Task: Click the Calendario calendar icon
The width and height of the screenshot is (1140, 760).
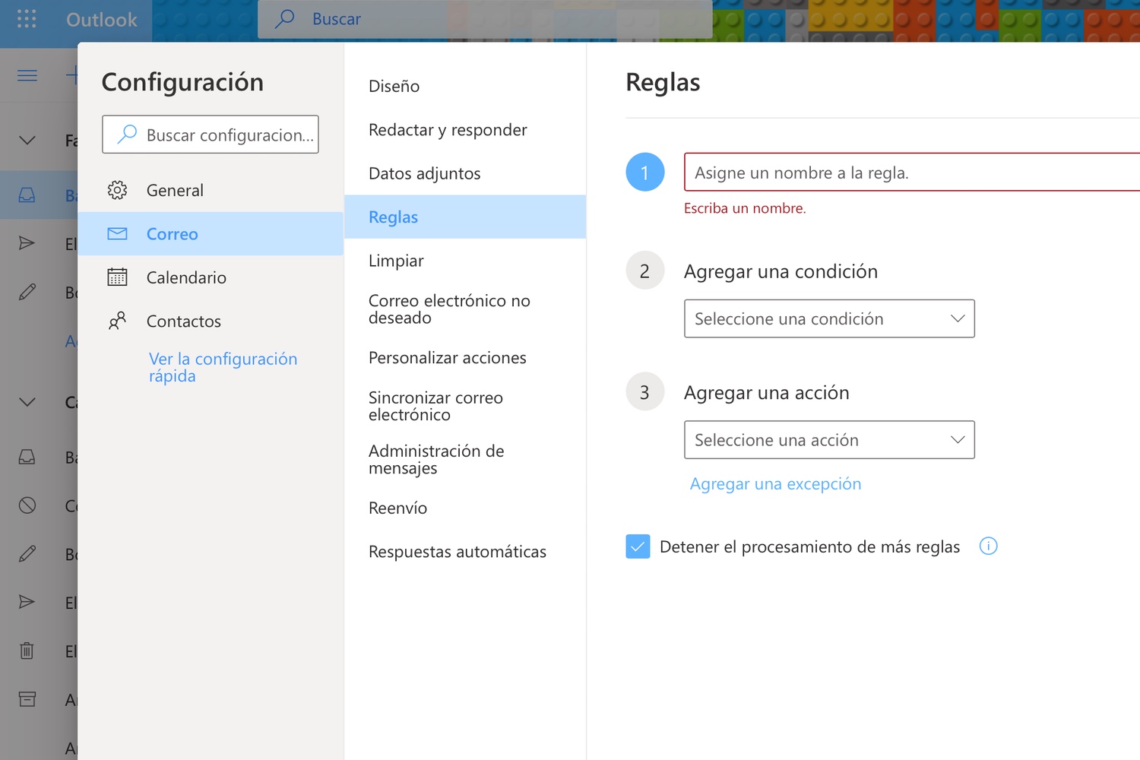Action: (x=117, y=277)
